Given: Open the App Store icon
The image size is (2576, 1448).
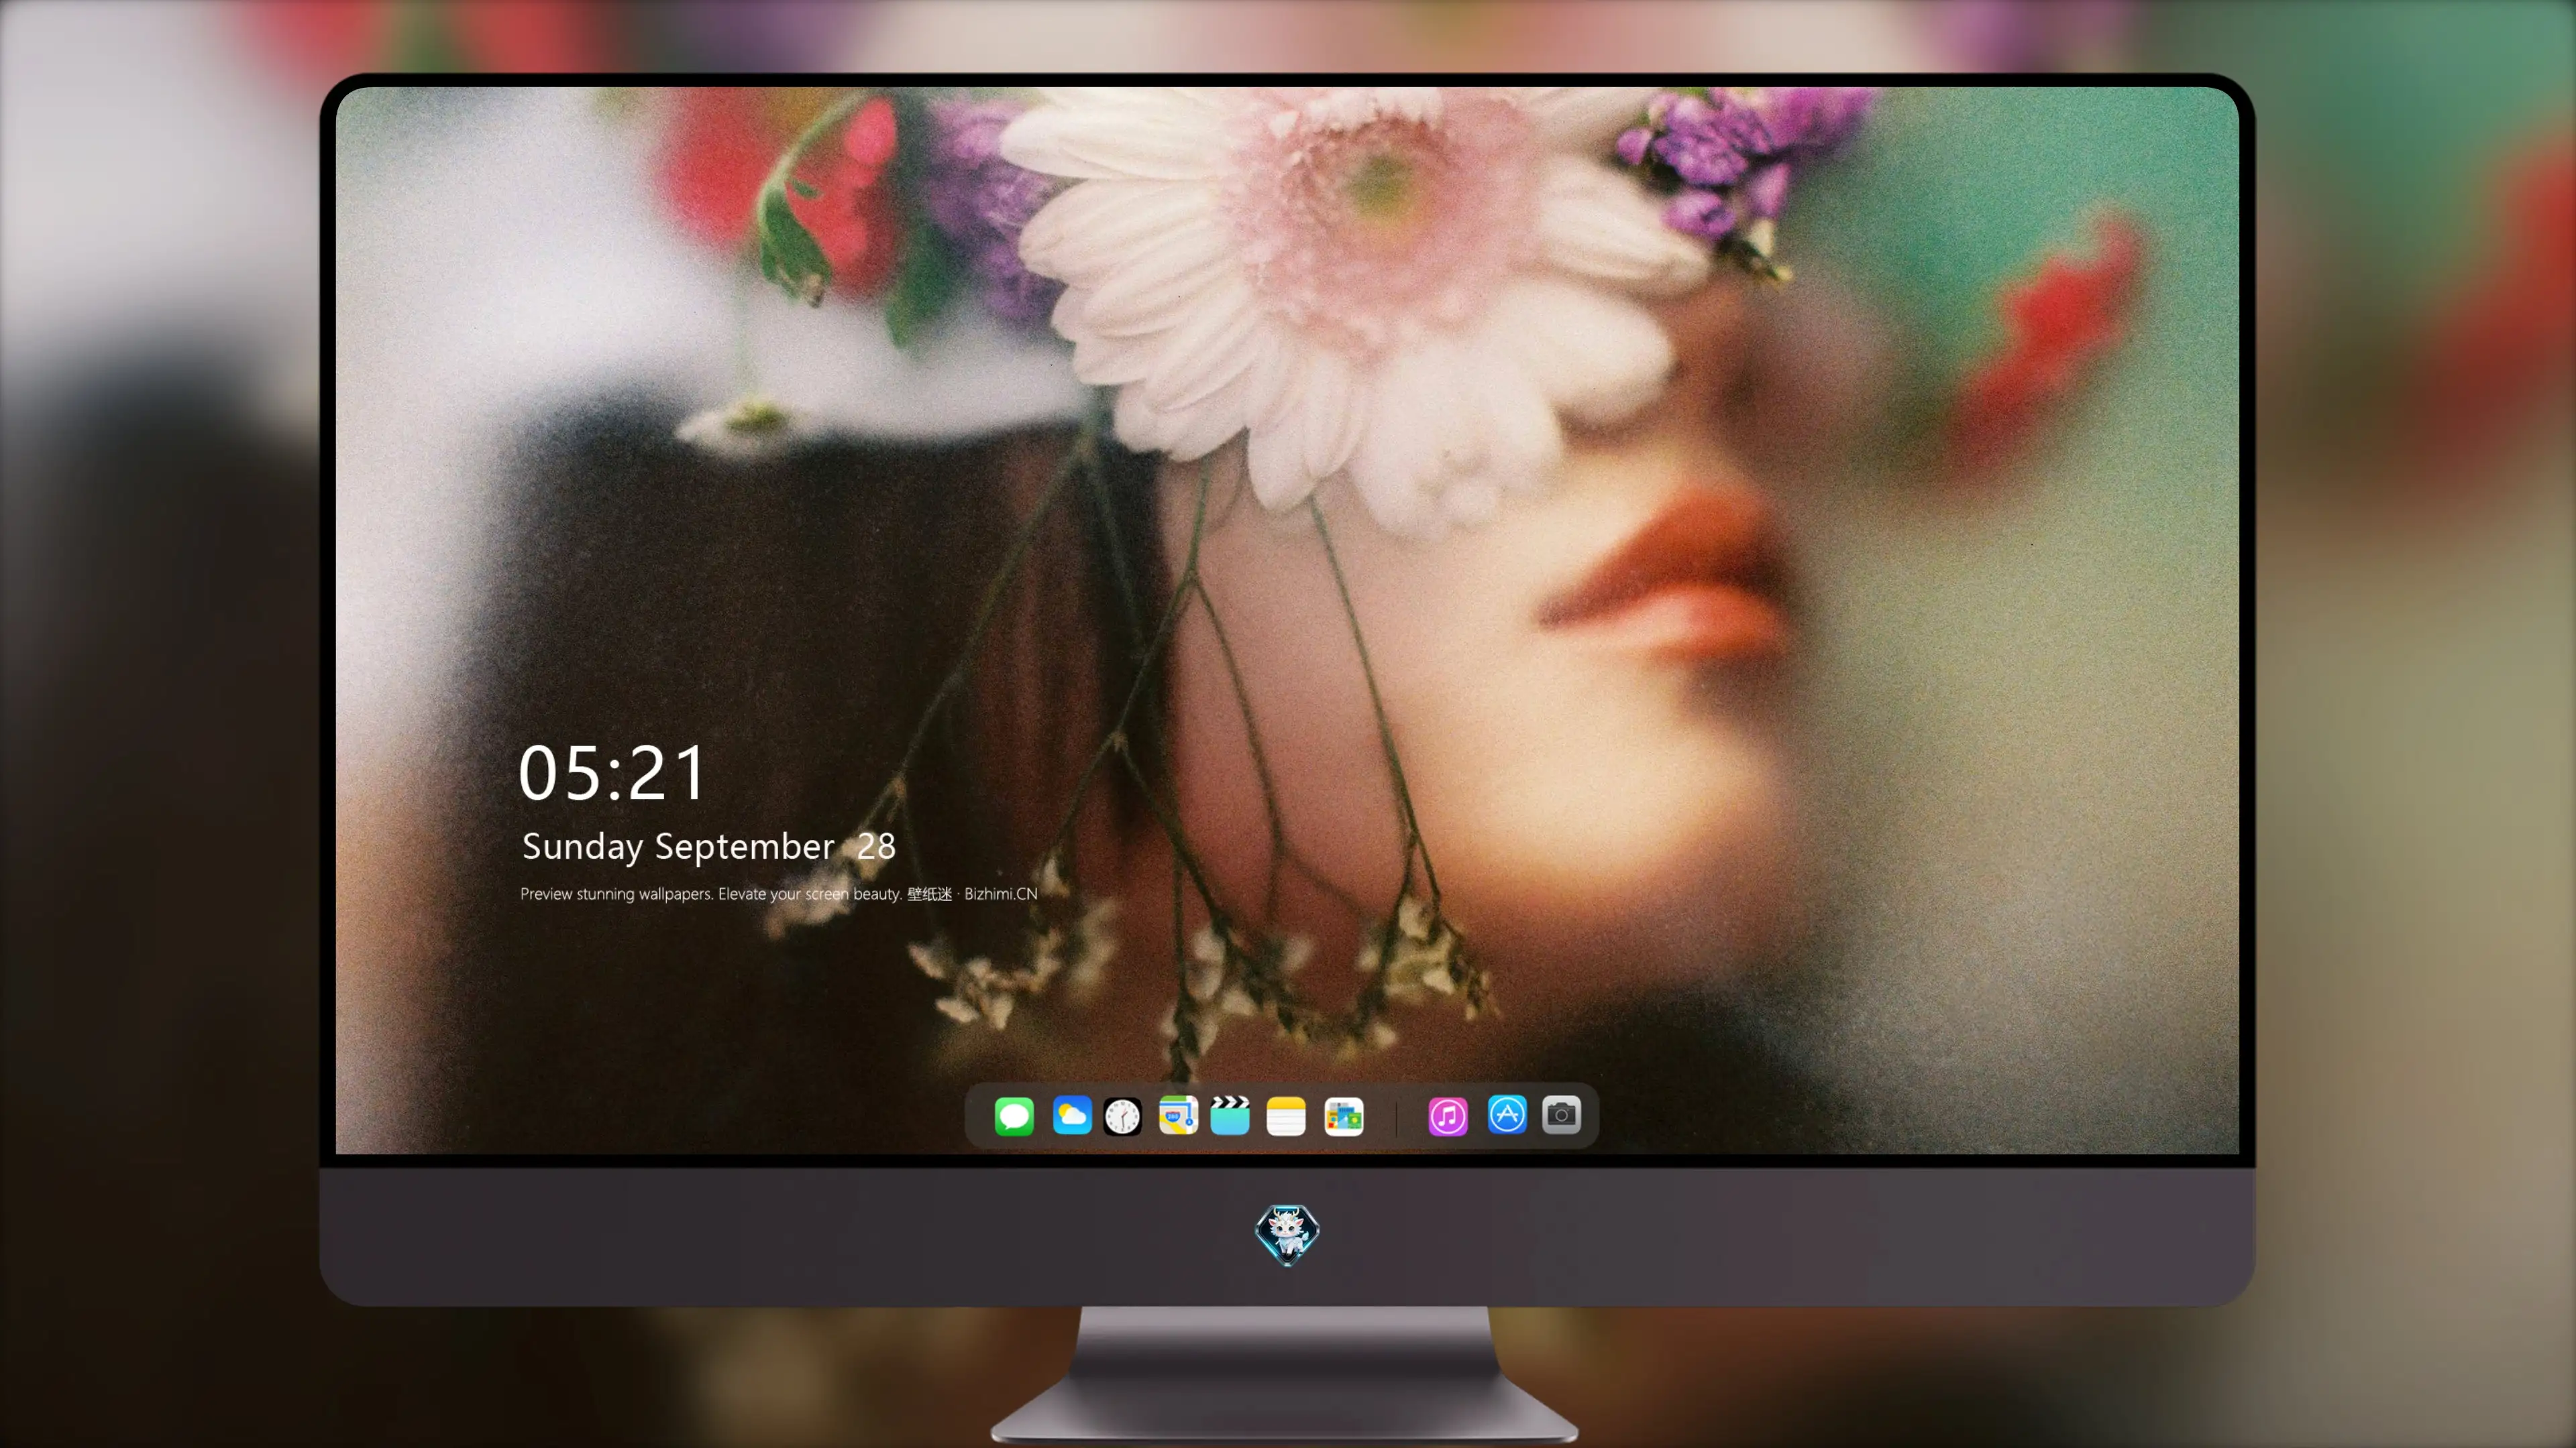Looking at the screenshot, I should pos(1507,1114).
